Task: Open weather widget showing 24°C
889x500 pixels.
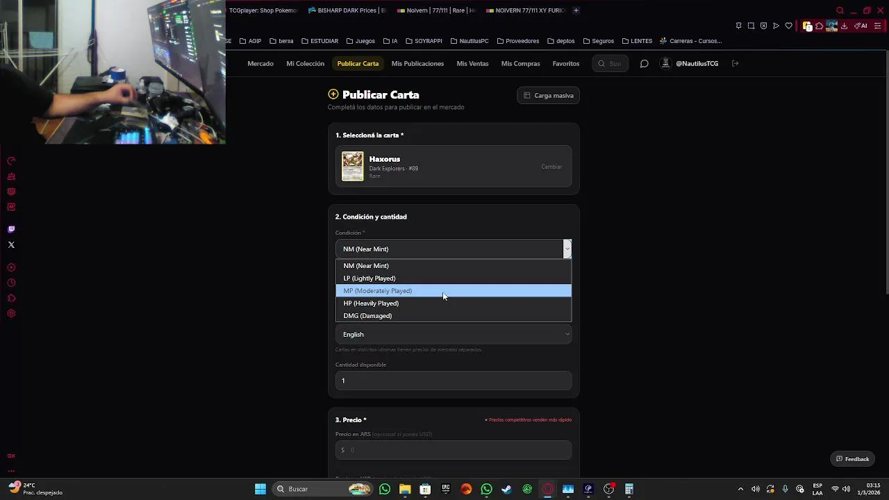Action: tap(35, 489)
